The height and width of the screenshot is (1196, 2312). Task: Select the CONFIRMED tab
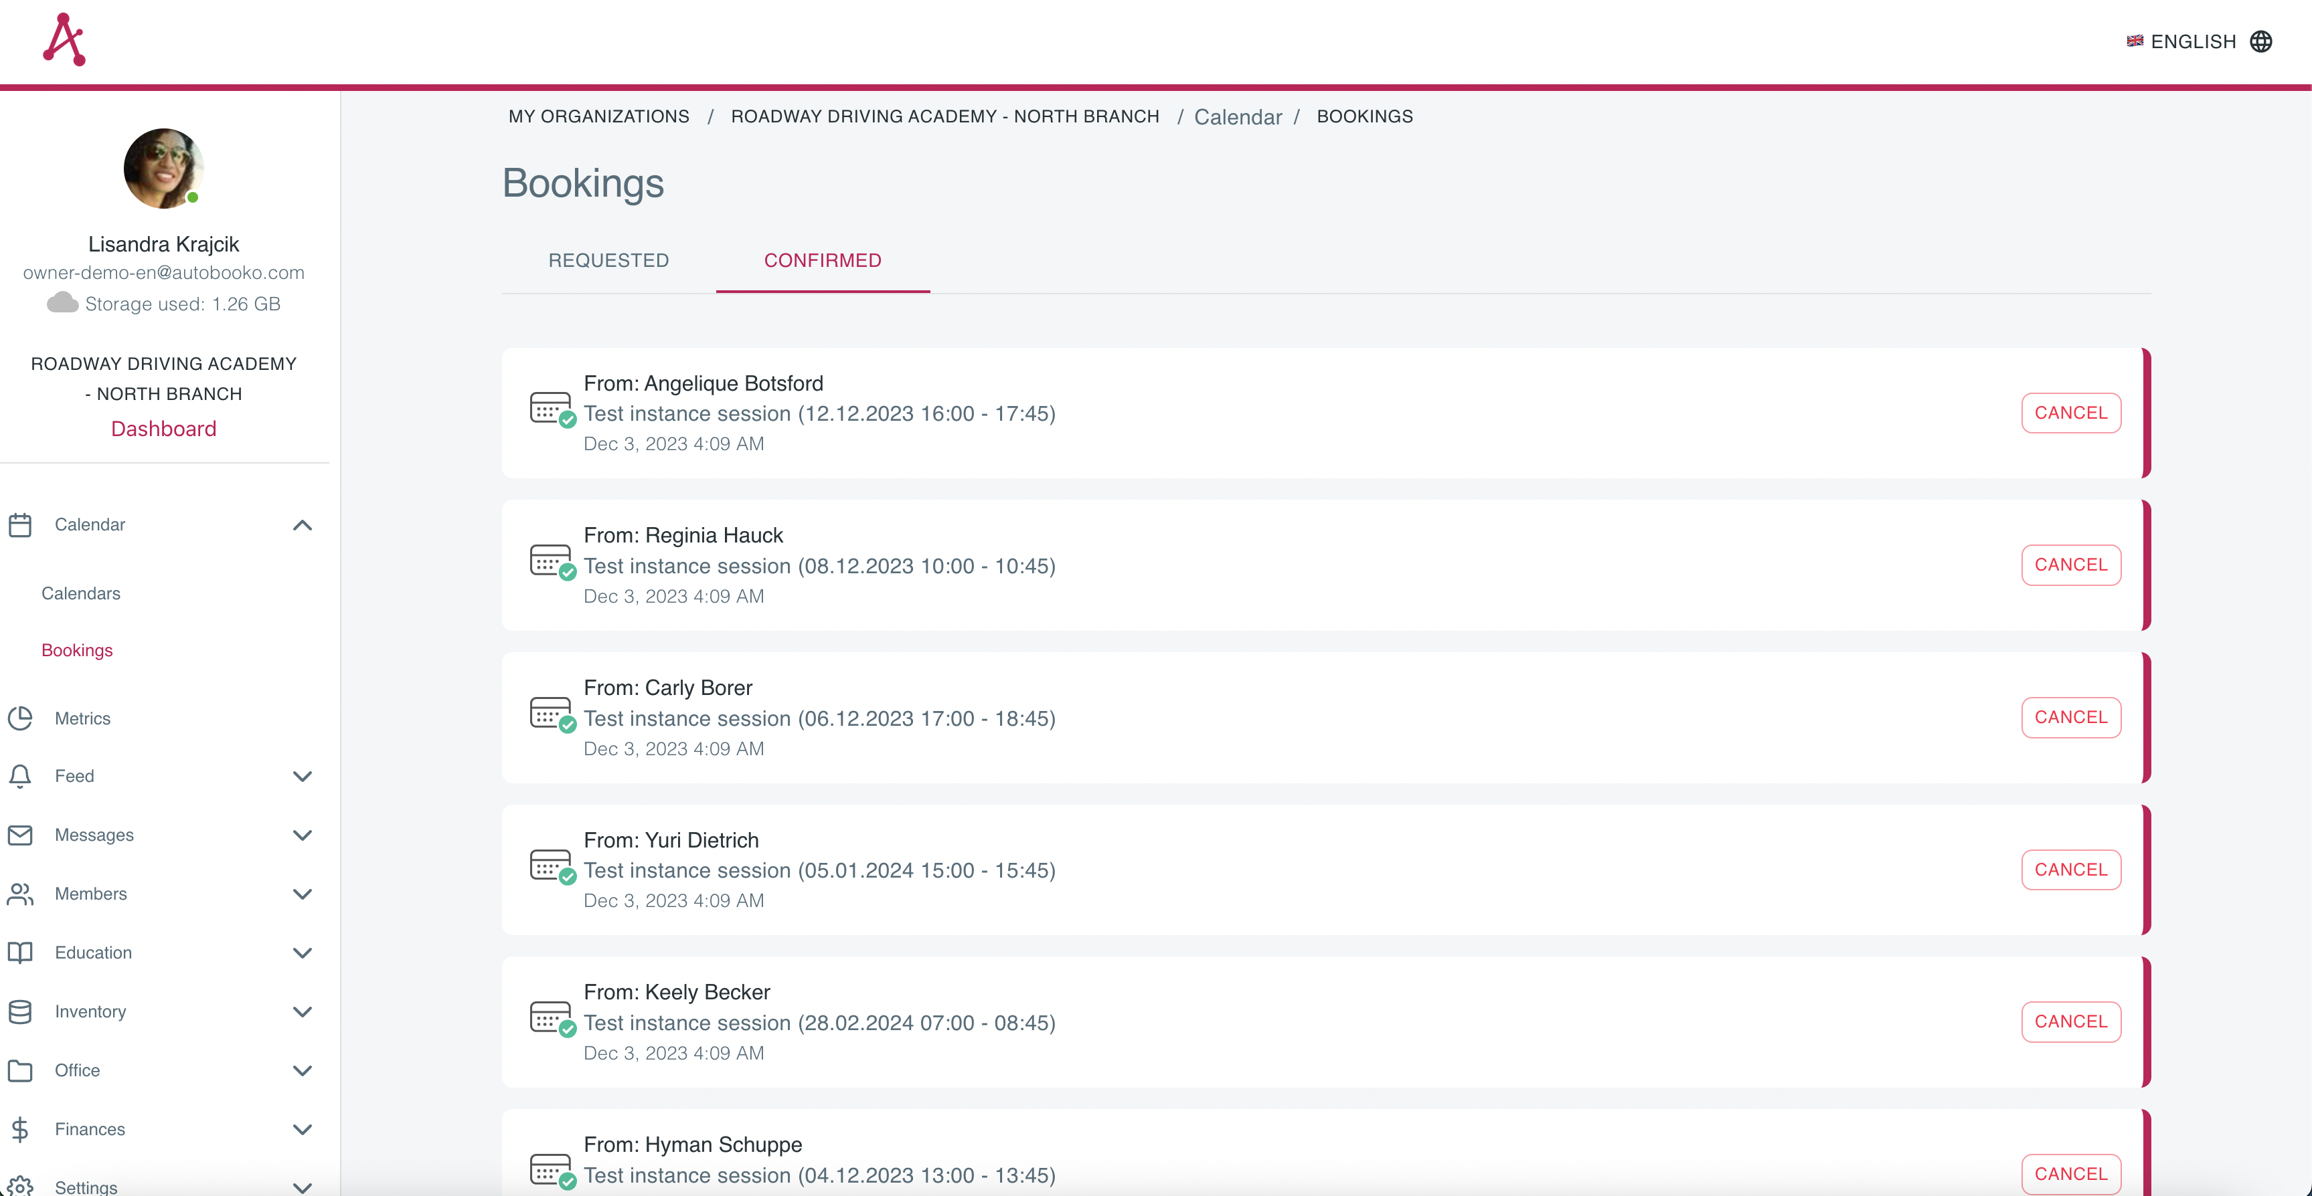pyautogui.click(x=822, y=260)
